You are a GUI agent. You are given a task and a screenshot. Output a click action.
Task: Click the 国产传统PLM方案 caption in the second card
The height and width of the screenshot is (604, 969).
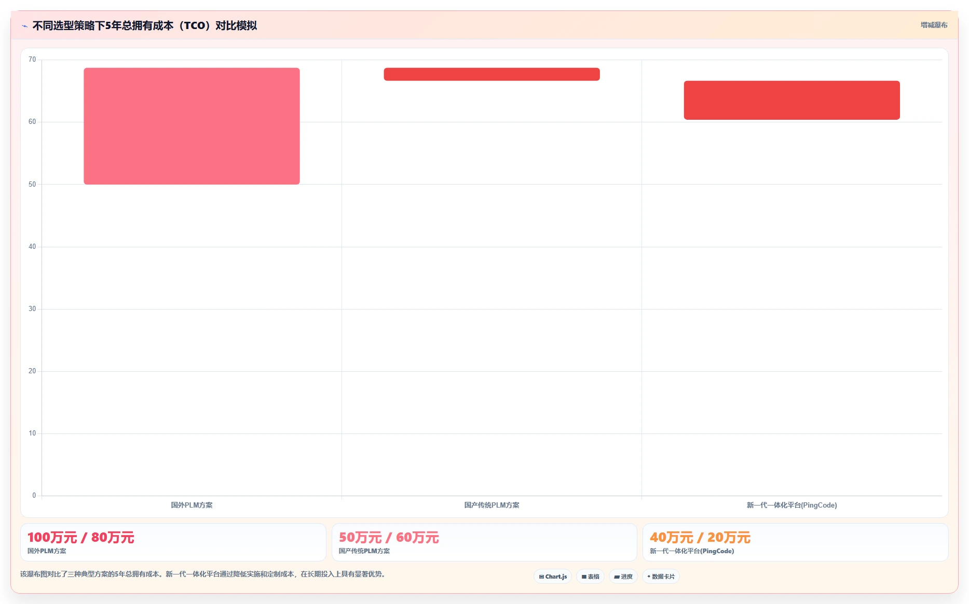[x=364, y=551]
